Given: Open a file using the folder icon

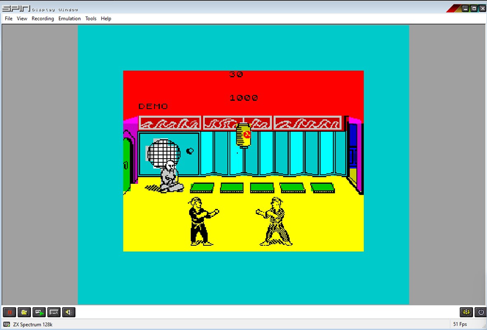Looking at the screenshot, I should click(x=24, y=312).
